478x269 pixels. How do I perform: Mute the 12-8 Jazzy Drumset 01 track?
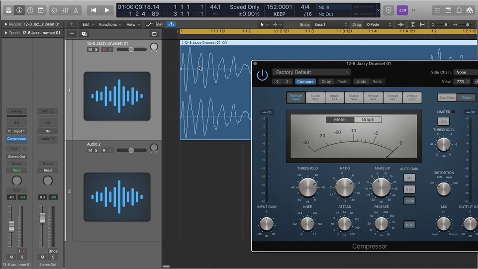(90, 49)
